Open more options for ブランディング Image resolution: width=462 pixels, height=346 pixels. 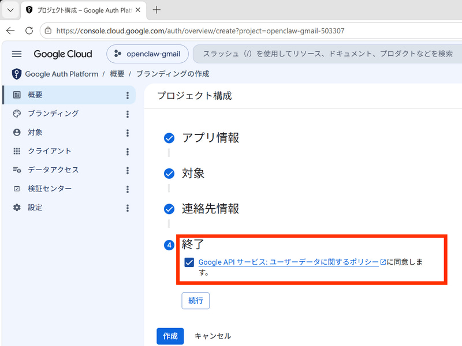128,114
